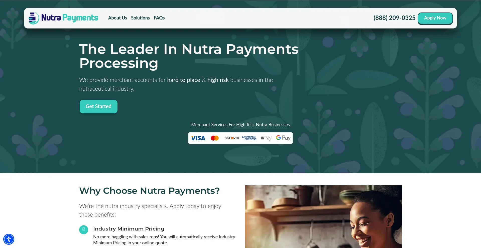Open the About Us menu item
This screenshot has height=248, width=481.
[x=117, y=18]
